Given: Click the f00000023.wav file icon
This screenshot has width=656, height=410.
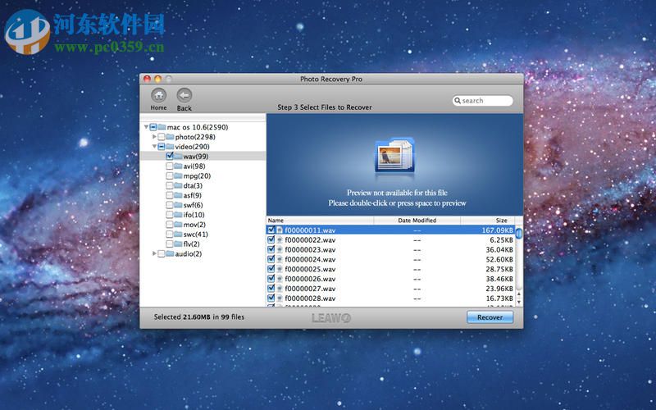Looking at the screenshot, I should pyautogui.click(x=280, y=250).
